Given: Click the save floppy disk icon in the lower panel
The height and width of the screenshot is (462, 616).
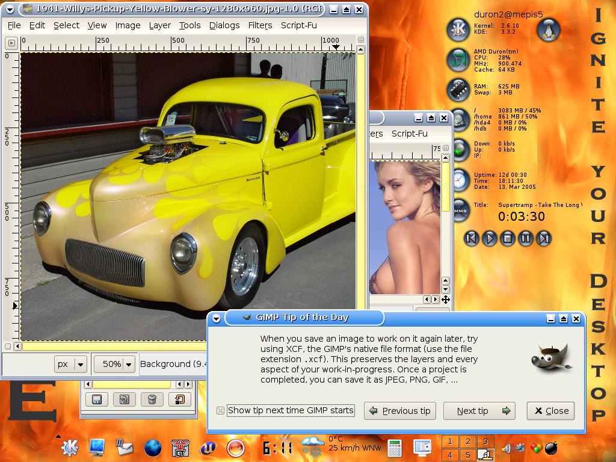Looking at the screenshot, I should (96, 399).
